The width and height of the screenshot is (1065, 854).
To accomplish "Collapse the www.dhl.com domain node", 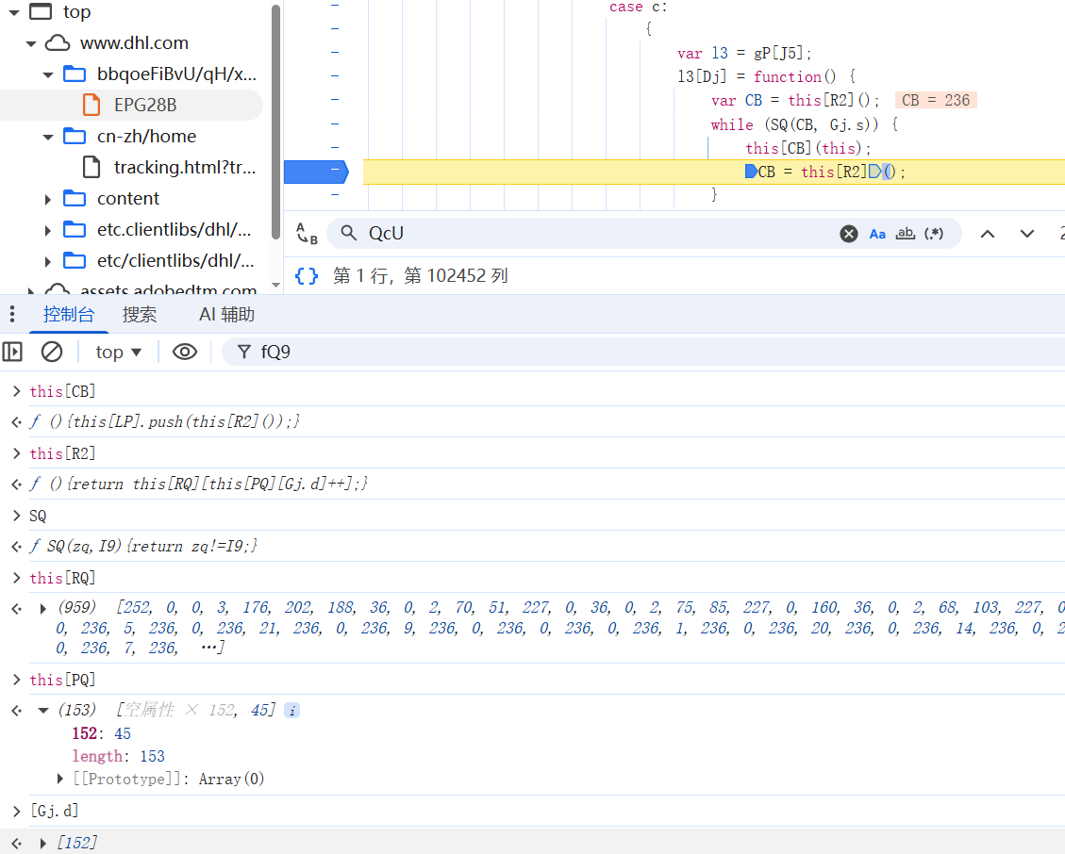I will [30, 43].
